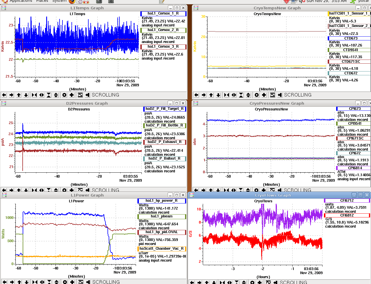Pan down arrow in L1Temps Graph
This screenshot has height=284, width=371.
tap(26, 95)
